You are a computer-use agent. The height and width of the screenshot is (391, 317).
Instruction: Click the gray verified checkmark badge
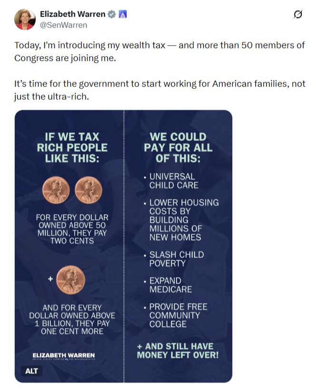click(112, 15)
